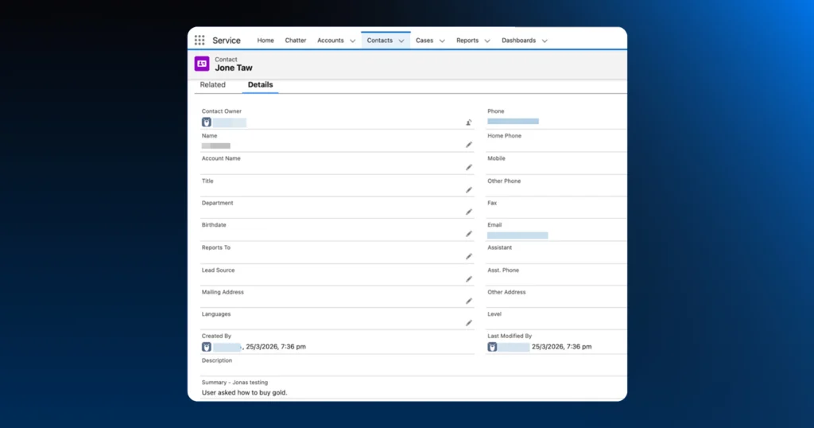Click the Created By timestamp 25/3/2026, 7:36 pm
This screenshot has height=428, width=814.
276,347
